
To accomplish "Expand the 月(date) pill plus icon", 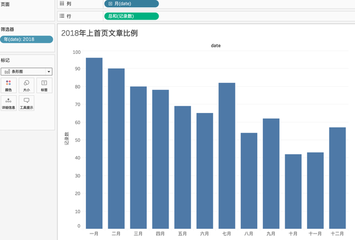I will (110, 4).
